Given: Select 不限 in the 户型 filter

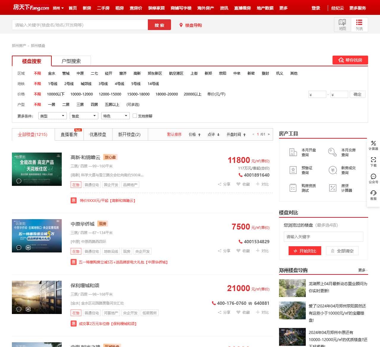Looking at the screenshot, I should pyautogui.click(x=37, y=105).
